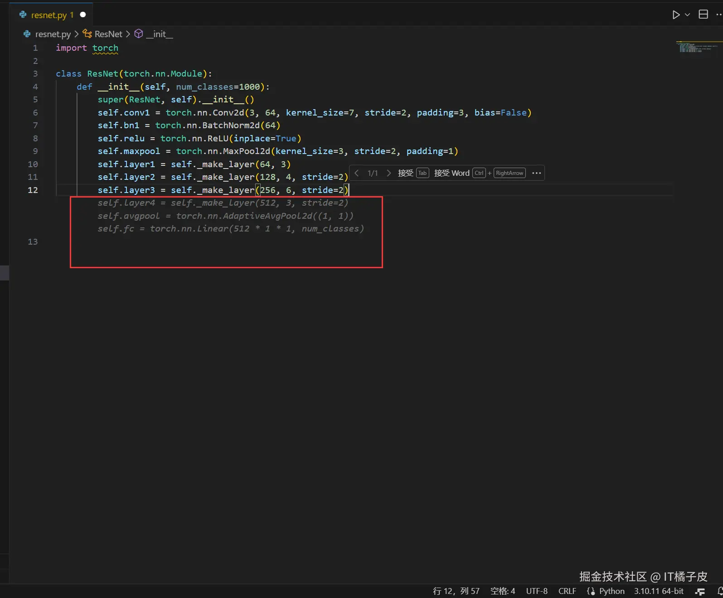This screenshot has height=598, width=723.
Task: Click ResNet class in the breadcrumb
Action: (x=108, y=34)
